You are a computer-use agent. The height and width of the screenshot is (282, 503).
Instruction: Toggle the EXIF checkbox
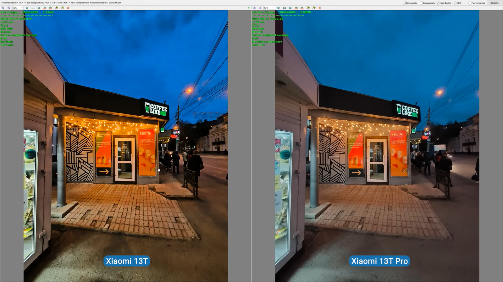click(455, 3)
